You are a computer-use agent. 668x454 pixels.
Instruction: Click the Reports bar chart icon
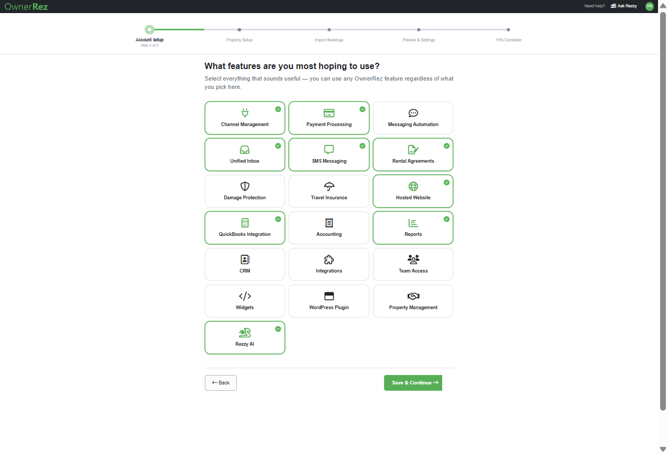tap(413, 223)
